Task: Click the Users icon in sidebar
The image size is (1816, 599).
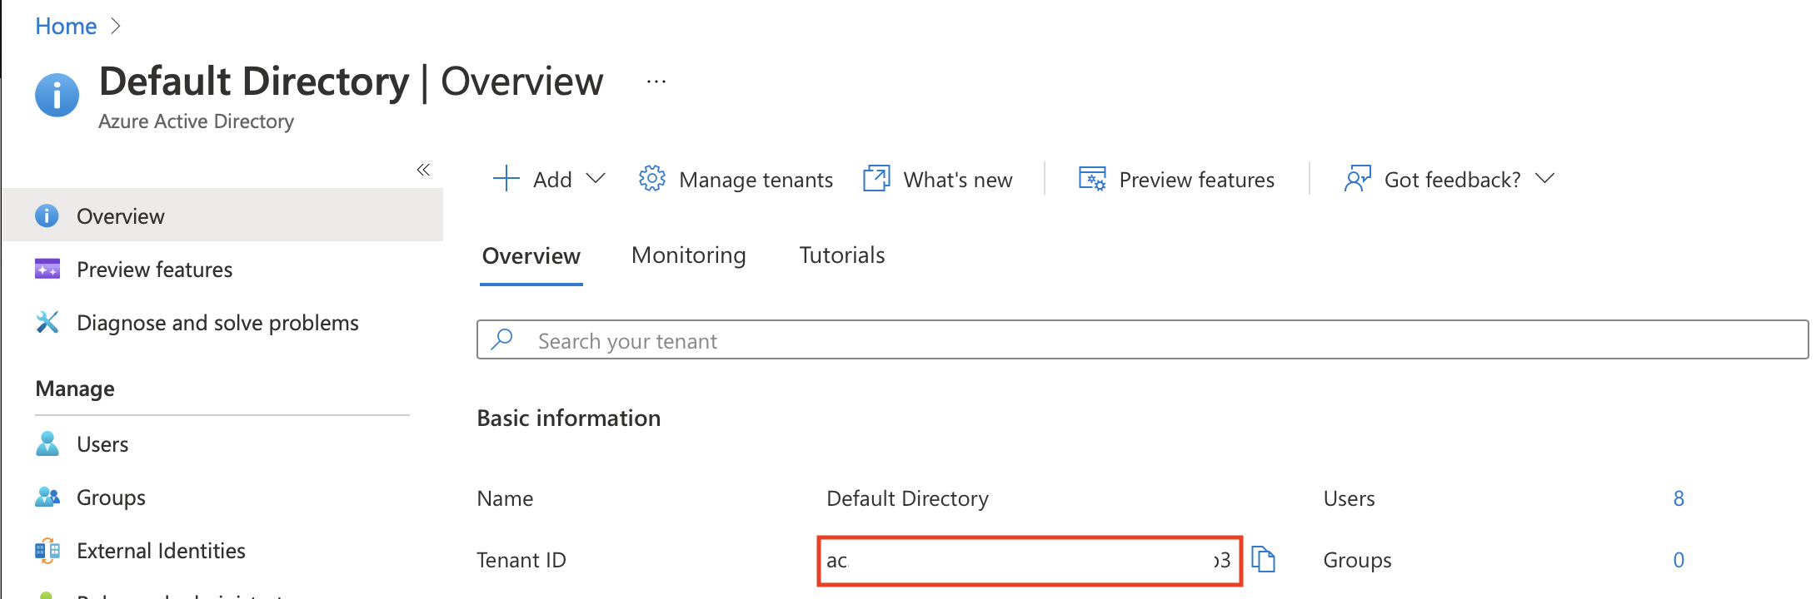Action: [47, 444]
